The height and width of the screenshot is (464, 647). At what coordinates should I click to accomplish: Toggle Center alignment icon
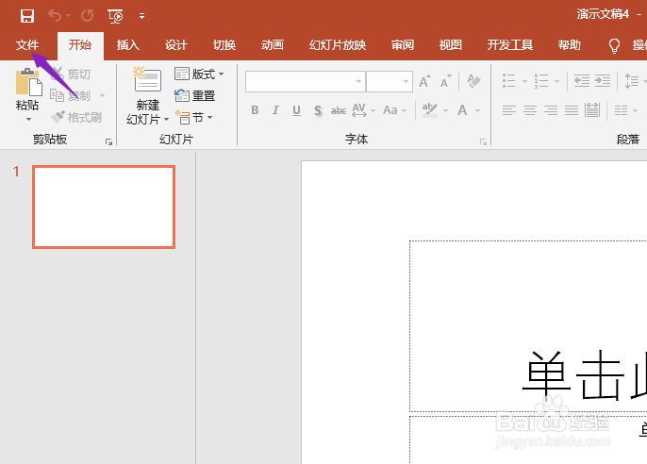click(530, 110)
